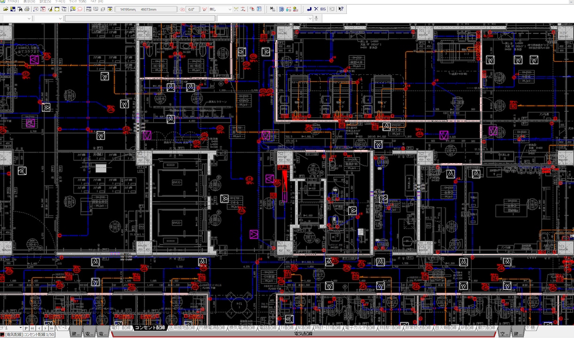Click the red speech bubble annotation icon
The height and width of the screenshot is (338, 574).
coord(80,9)
